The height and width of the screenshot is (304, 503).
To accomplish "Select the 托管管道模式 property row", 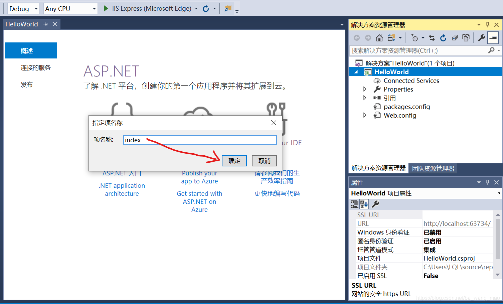I will point(425,250).
